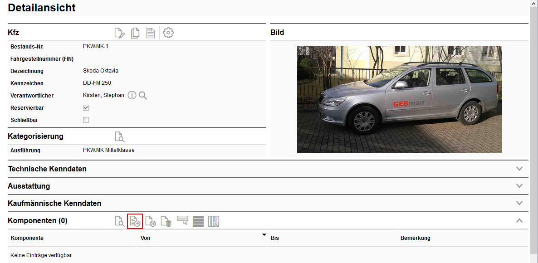Sort table by the Komponente column header
Viewport: 538px width, 263px height.
click(x=27, y=238)
